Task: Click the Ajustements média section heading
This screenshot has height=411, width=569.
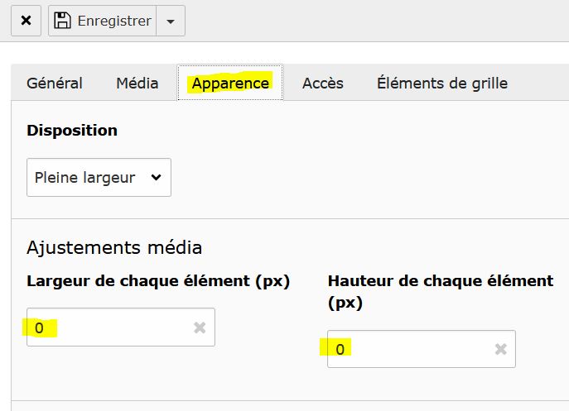Action: [x=114, y=247]
